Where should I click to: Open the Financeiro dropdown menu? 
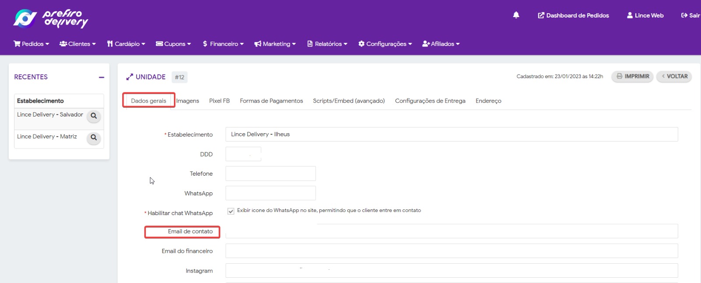tap(223, 44)
